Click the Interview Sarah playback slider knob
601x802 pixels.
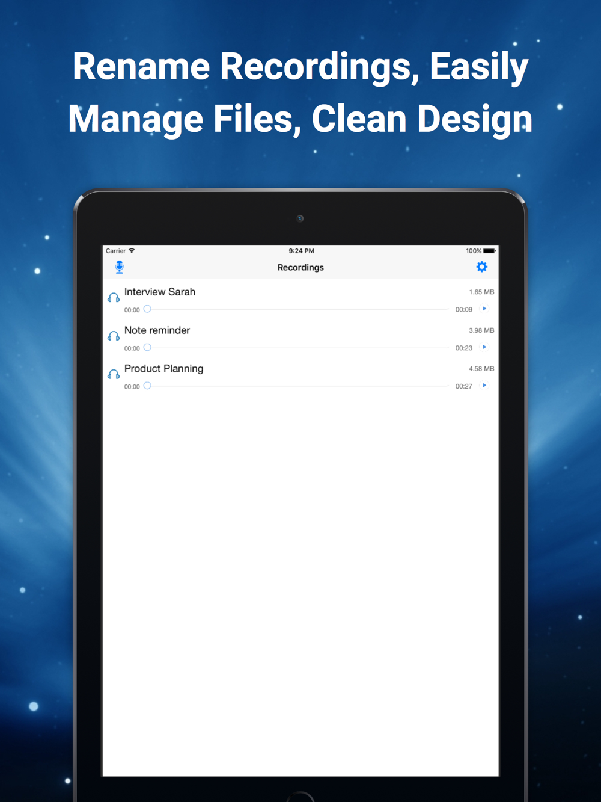pyautogui.click(x=147, y=309)
